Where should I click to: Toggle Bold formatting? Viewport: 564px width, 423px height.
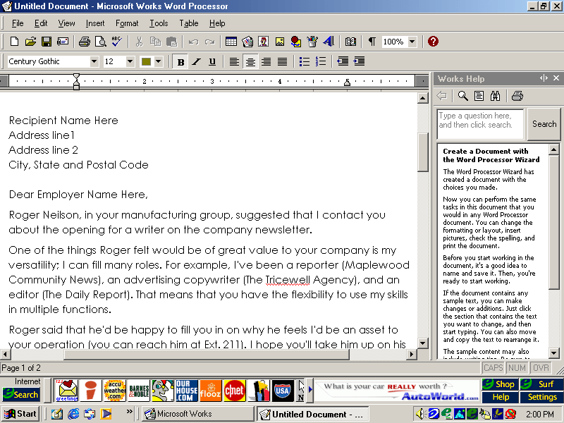[x=180, y=61]
